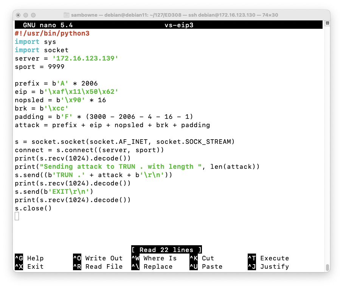Click the 'connect = s.connect' line
343x288 pixels.
(89, 150)
